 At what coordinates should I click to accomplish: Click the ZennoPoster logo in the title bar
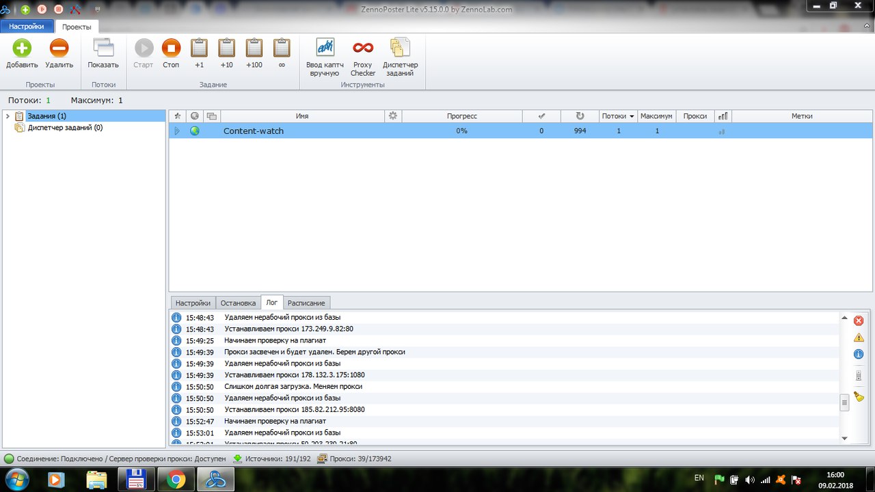(x=6, y=10)
